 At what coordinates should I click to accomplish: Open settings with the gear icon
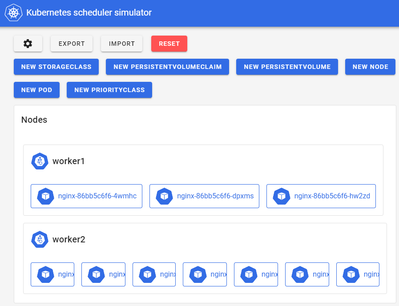click(28, 44)
